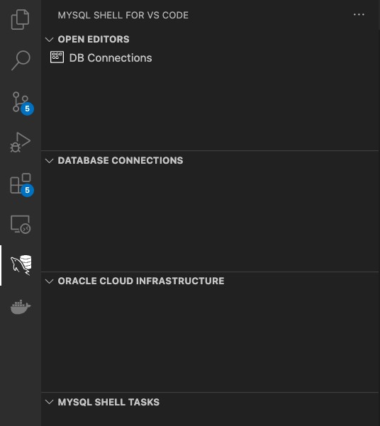
Task: Select the MySQL Shell dolphin icon
Action: pos(21,265)
